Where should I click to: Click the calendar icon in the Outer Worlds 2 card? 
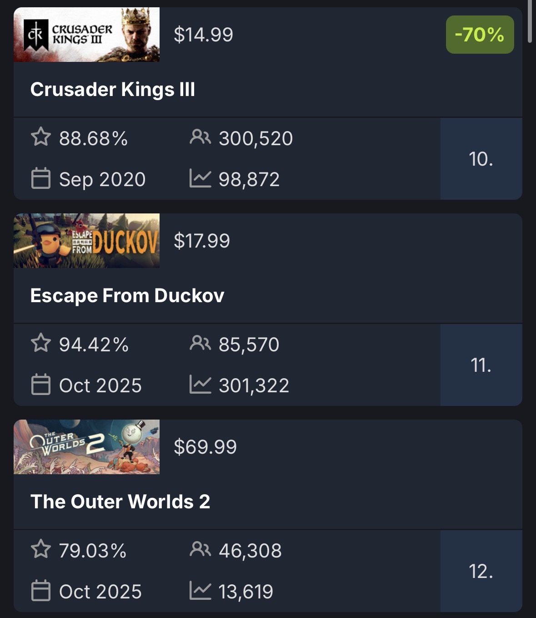[x=41, y=591]
